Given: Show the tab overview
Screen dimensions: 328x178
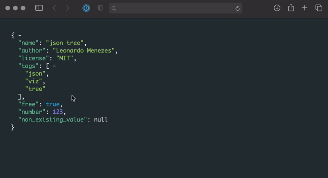Looking at the screenshot, I should [319, 8].
